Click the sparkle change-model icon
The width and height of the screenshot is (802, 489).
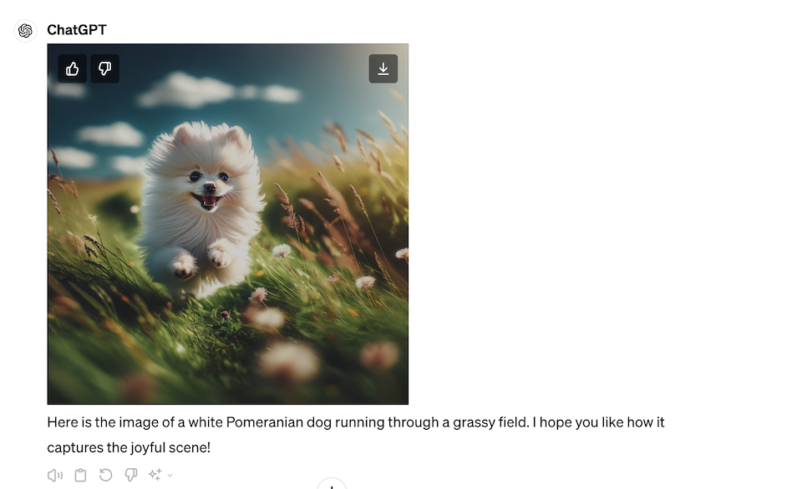(x=155, y=475)
